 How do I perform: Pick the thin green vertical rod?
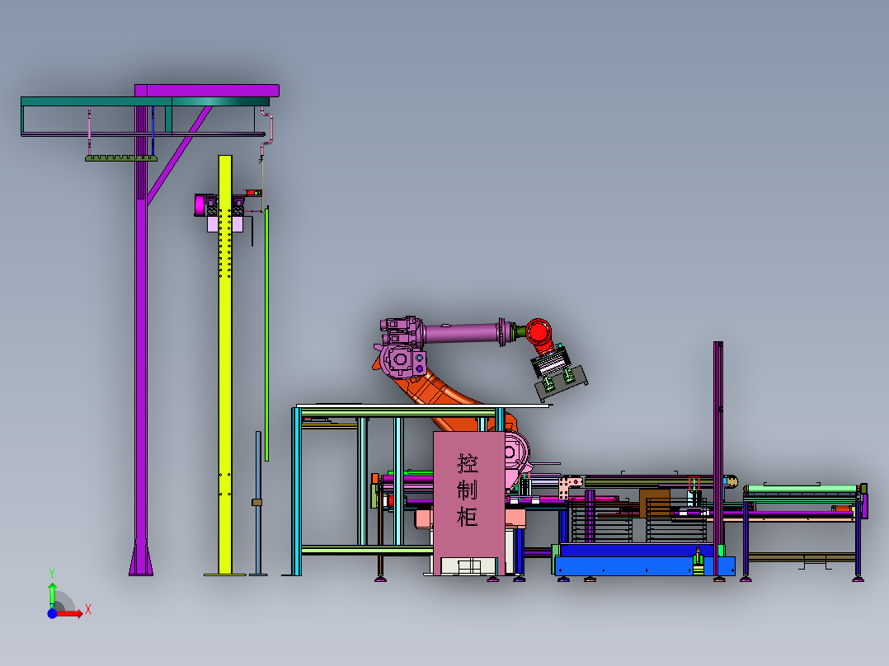266,333
